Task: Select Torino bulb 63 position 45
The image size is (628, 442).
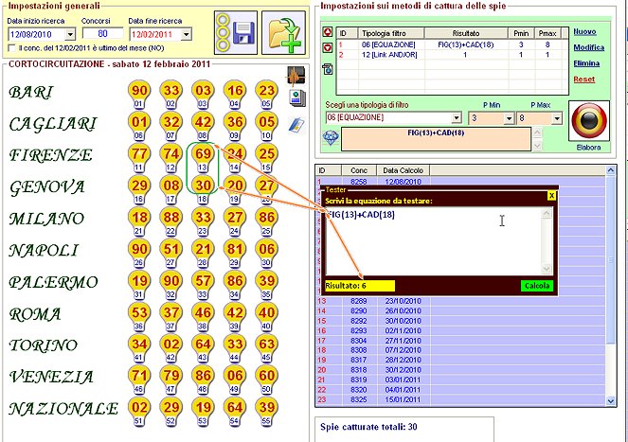Action: point(266,347)
